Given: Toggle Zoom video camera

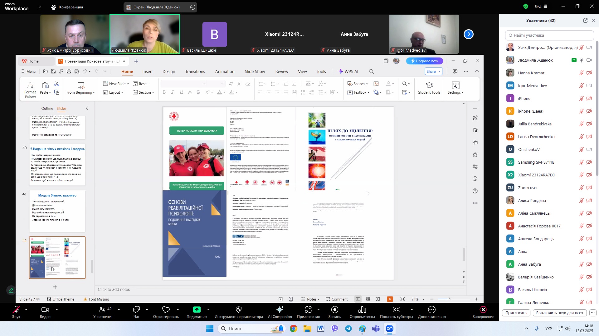Looking at the screenshot, I should click(x=45, y=312).
